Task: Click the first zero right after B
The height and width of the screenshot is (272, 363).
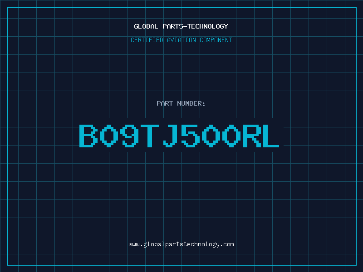Action: pos(109,136)
